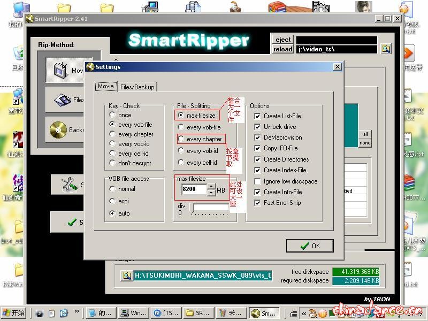
Task: Click the target folder browse icon
Action: point(126,276)
